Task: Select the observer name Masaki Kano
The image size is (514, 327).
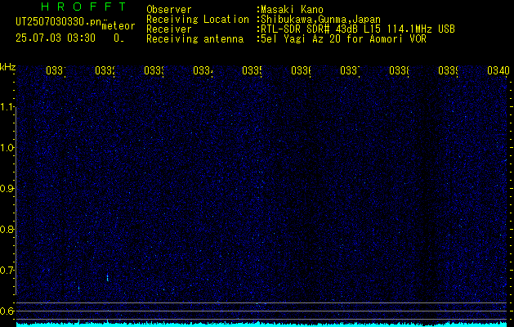Action: [292, 10]
